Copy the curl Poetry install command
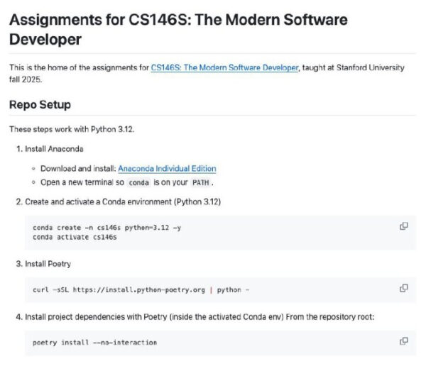 [x=404, y=288]
